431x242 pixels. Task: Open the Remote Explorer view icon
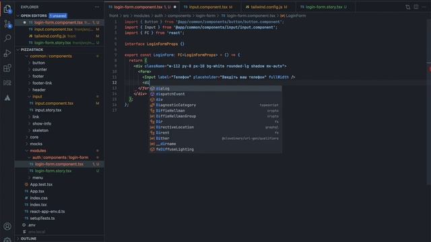tap(7, 83)
